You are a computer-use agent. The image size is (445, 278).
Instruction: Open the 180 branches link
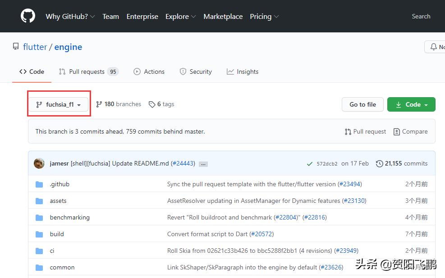pyautogui.click(x=119, y=104)
